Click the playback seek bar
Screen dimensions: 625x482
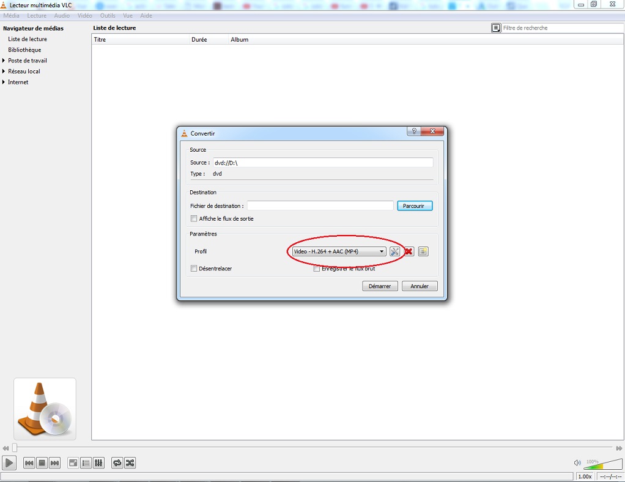(x=313, y=448)
